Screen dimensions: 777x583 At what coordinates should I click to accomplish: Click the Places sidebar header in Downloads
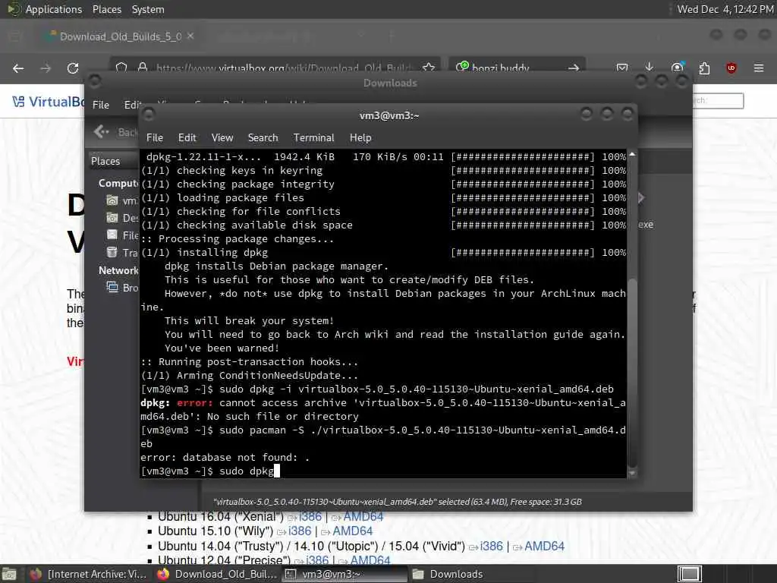pyautogui.click(x=105, y=161)
